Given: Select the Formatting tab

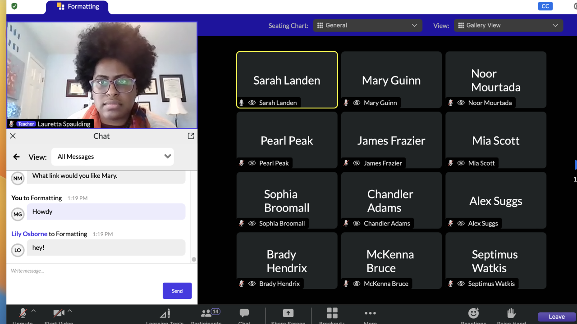Looking at the screenshot, I should [x=78, y=7].
